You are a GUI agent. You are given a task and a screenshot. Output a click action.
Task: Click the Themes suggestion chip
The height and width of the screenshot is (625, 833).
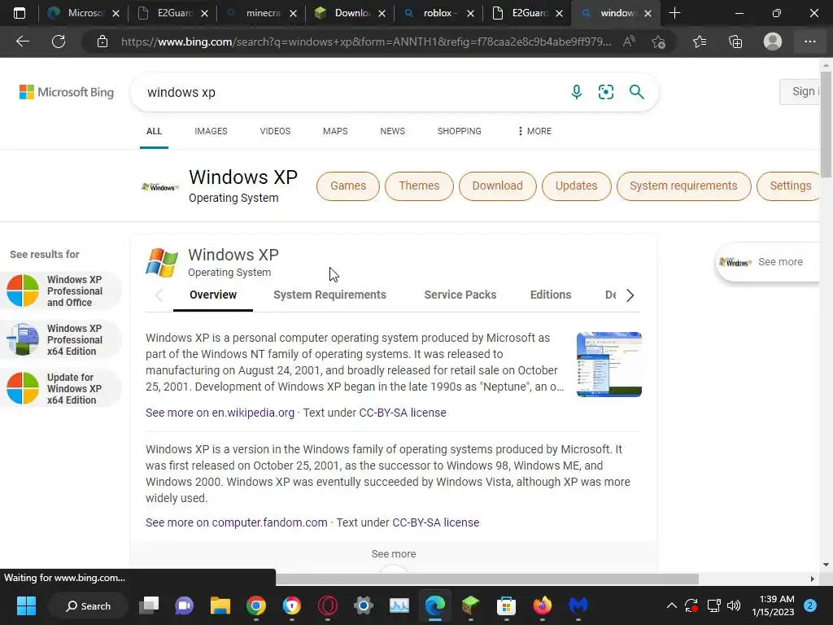[419, 186]
